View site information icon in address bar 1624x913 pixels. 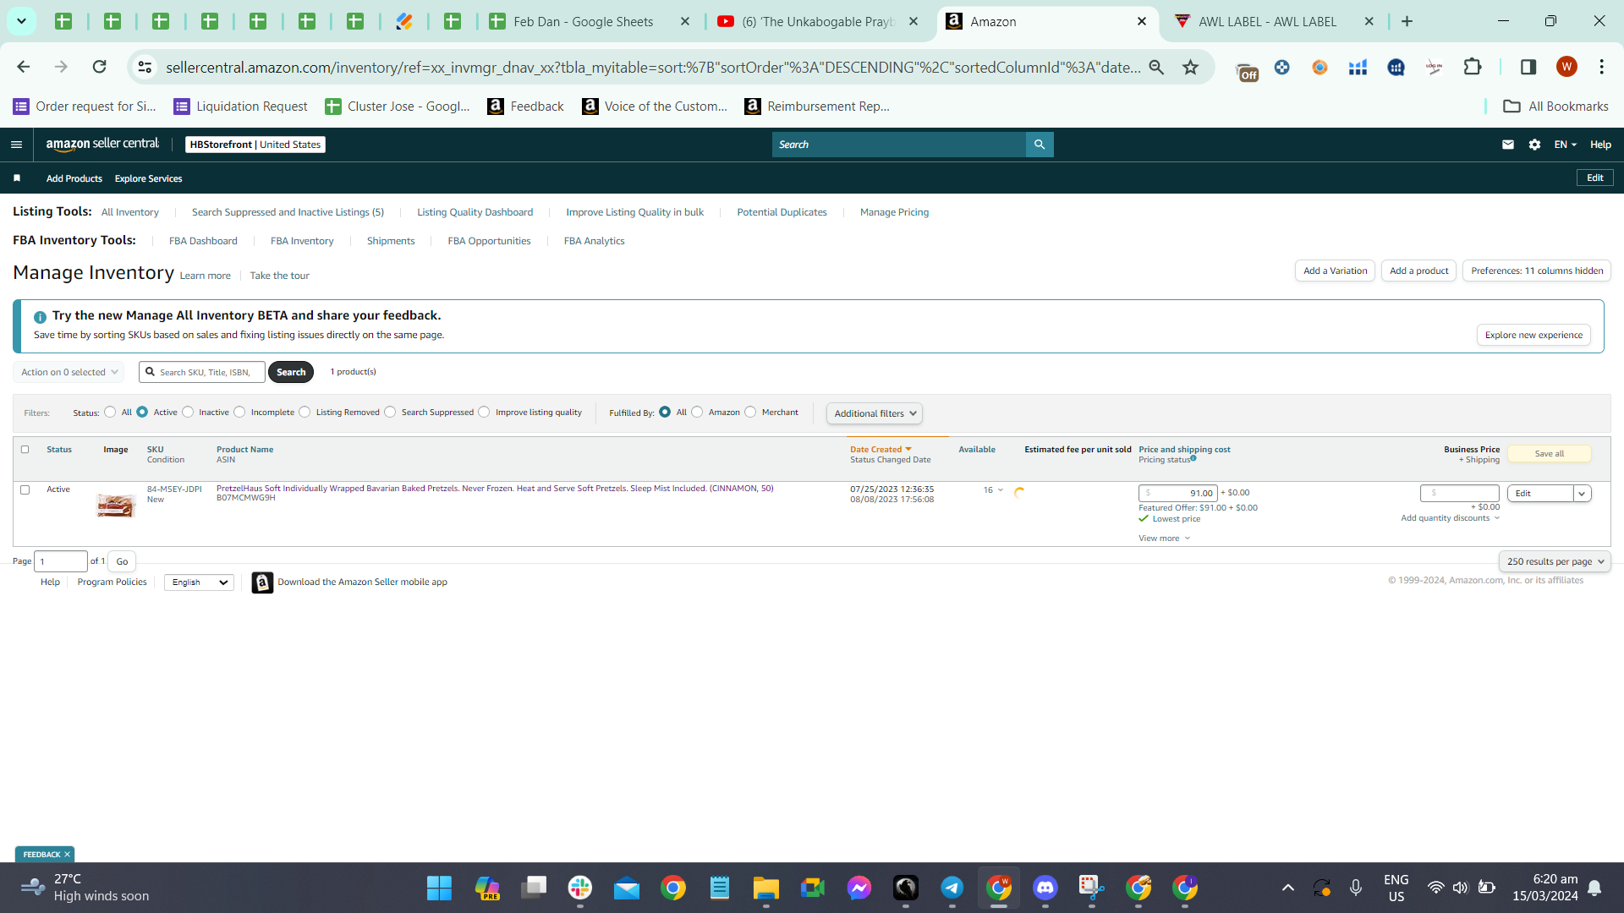145,67
